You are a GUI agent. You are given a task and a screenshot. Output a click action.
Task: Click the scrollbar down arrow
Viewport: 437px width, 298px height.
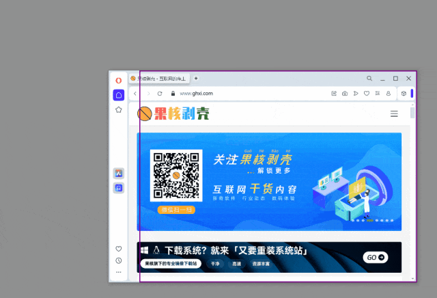pos(412,279)
